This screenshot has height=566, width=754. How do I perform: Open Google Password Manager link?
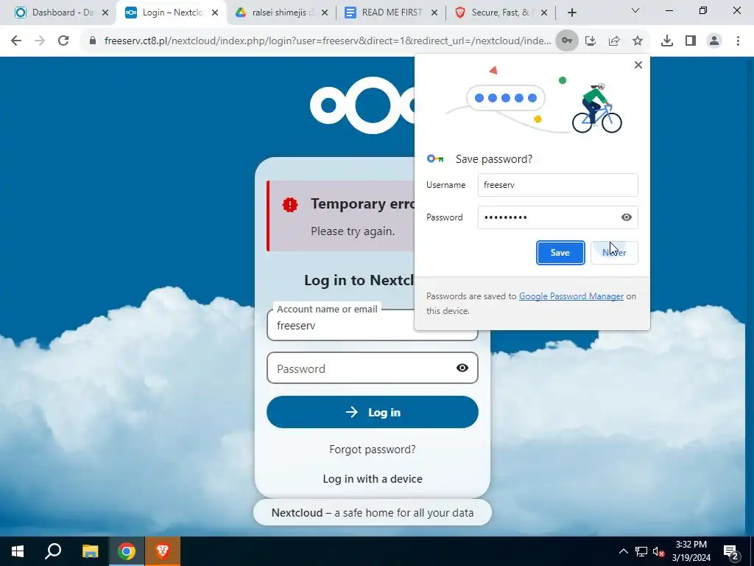pyautogui.click(x=571, y=296)
